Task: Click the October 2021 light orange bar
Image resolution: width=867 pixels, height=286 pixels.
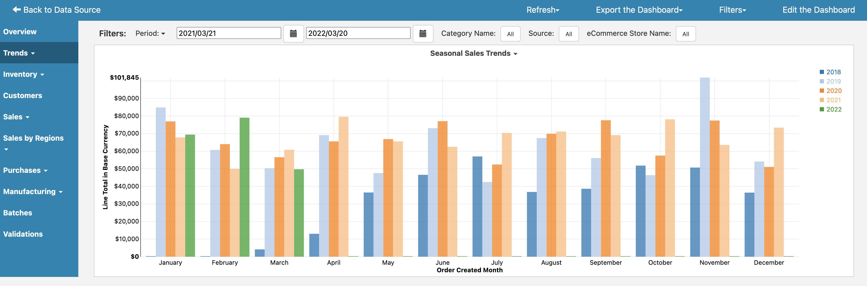Action: 670,188
